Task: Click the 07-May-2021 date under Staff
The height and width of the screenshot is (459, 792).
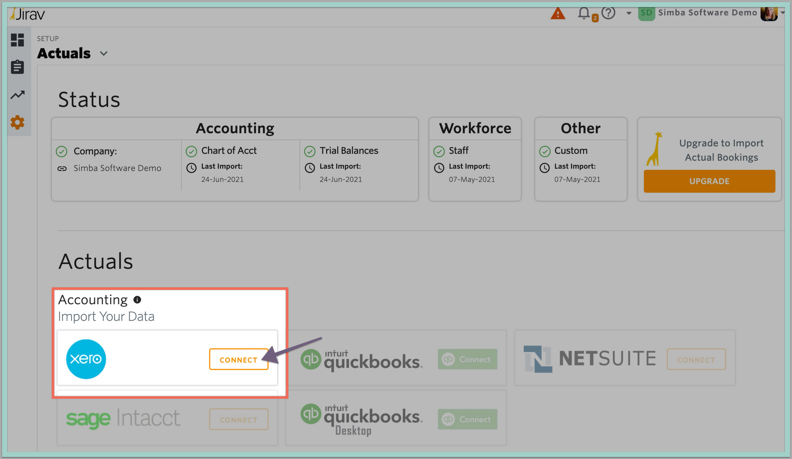Action: (471, 179)
